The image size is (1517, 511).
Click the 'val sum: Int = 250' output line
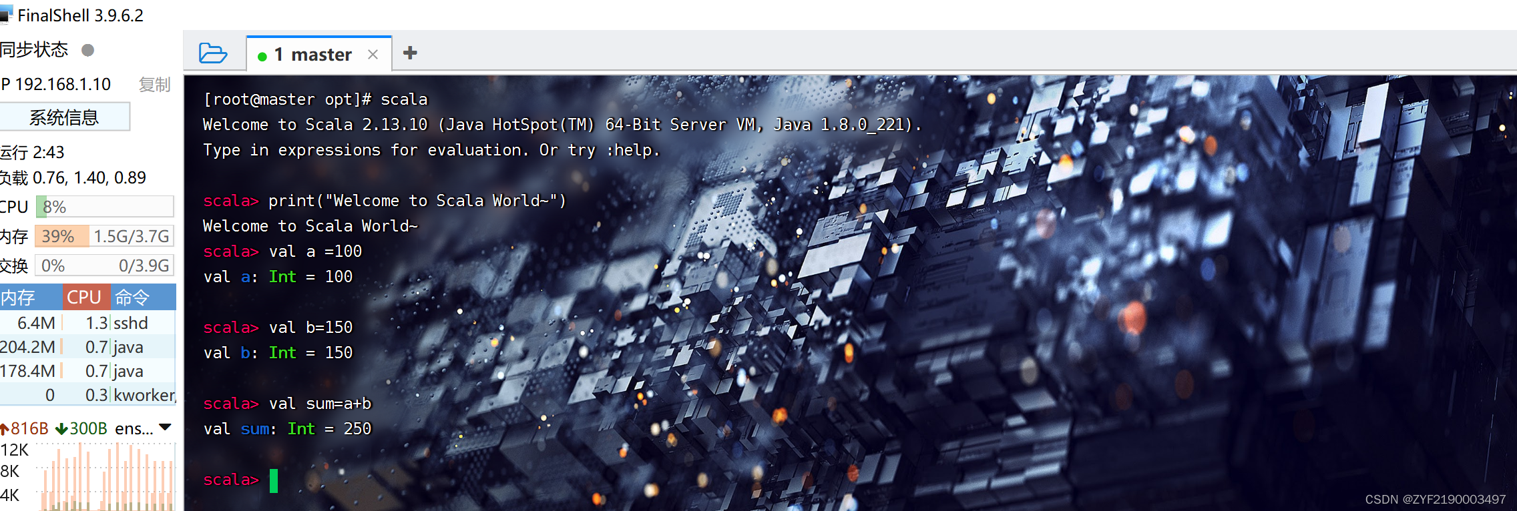coord(287,429)
